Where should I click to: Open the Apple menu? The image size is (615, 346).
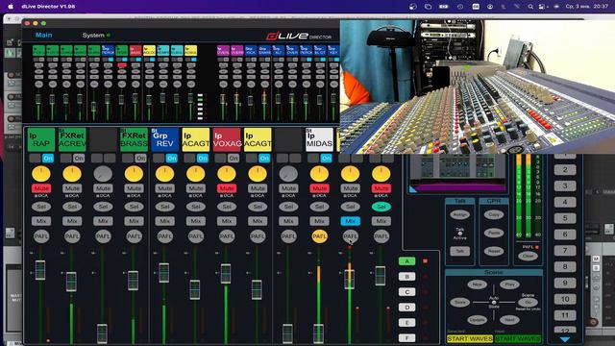pyautogui.click(x=11, y=7)
